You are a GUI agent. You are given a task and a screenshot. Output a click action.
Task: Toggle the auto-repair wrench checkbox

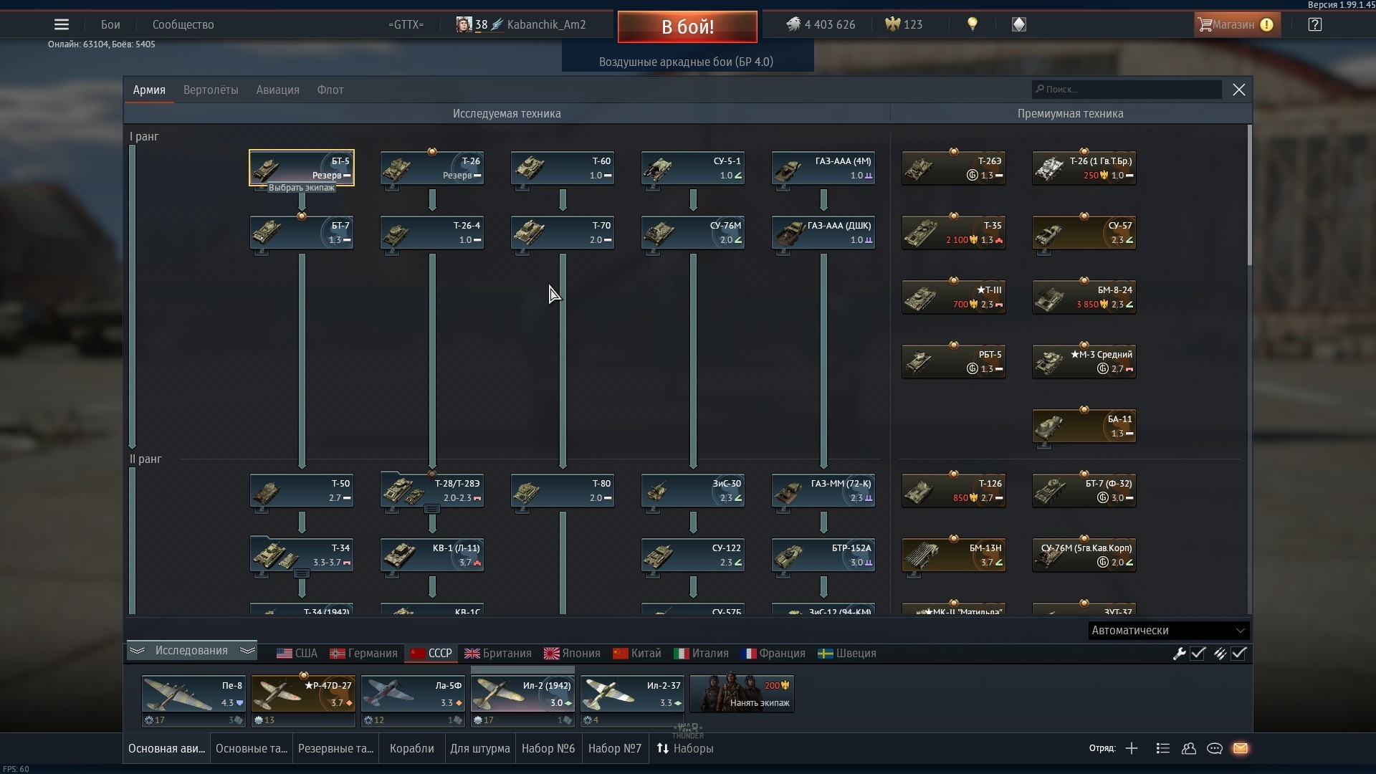click(1198, 653)
